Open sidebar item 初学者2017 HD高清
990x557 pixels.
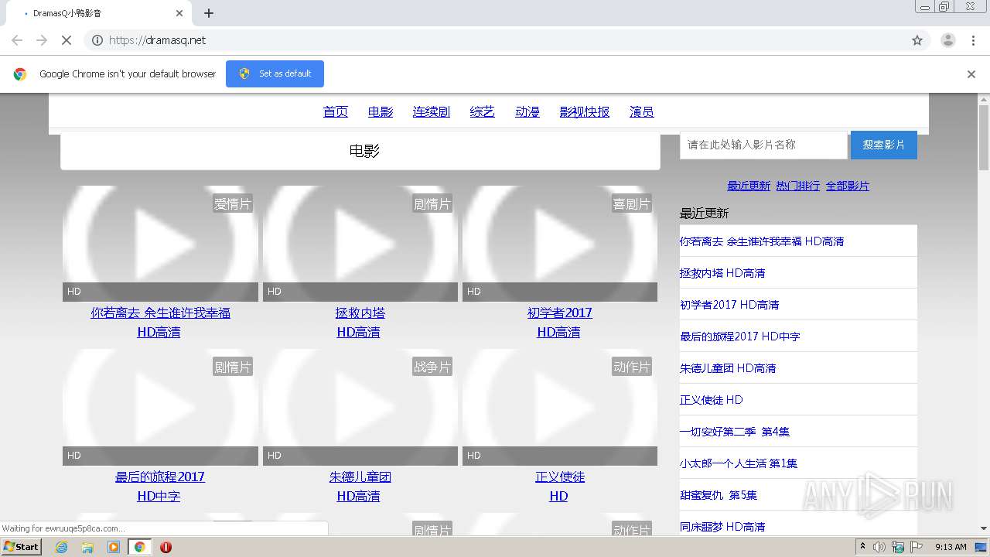(729, 305)
